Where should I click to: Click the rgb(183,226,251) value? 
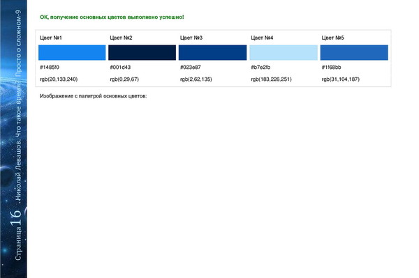[x=271, y=79]
